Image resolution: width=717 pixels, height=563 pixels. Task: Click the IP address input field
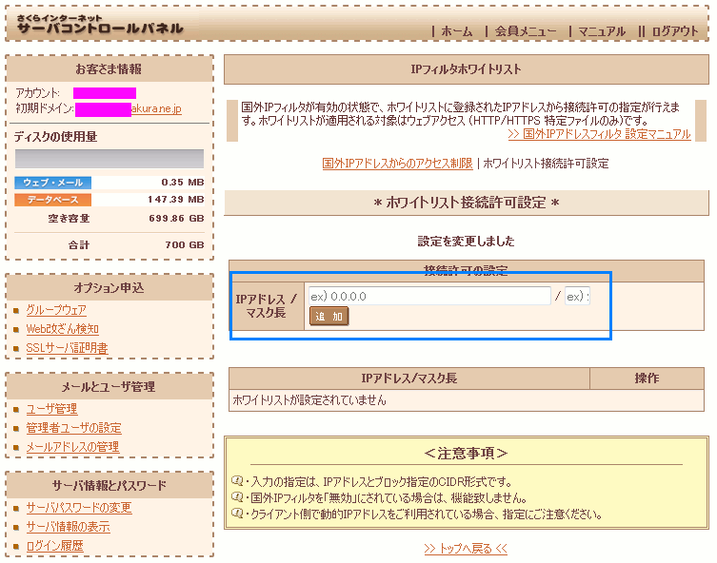pyautogui.click(x=428, y=296)
